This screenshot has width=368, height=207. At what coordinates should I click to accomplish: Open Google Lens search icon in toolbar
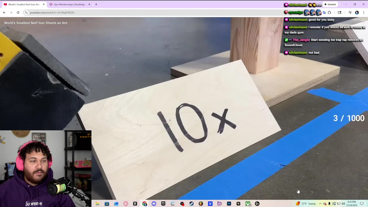click(340, 13)
